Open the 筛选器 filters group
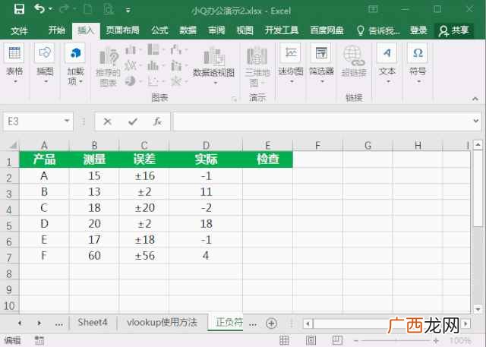The width and height of the screenshot is (486, 347). [321, 65]
